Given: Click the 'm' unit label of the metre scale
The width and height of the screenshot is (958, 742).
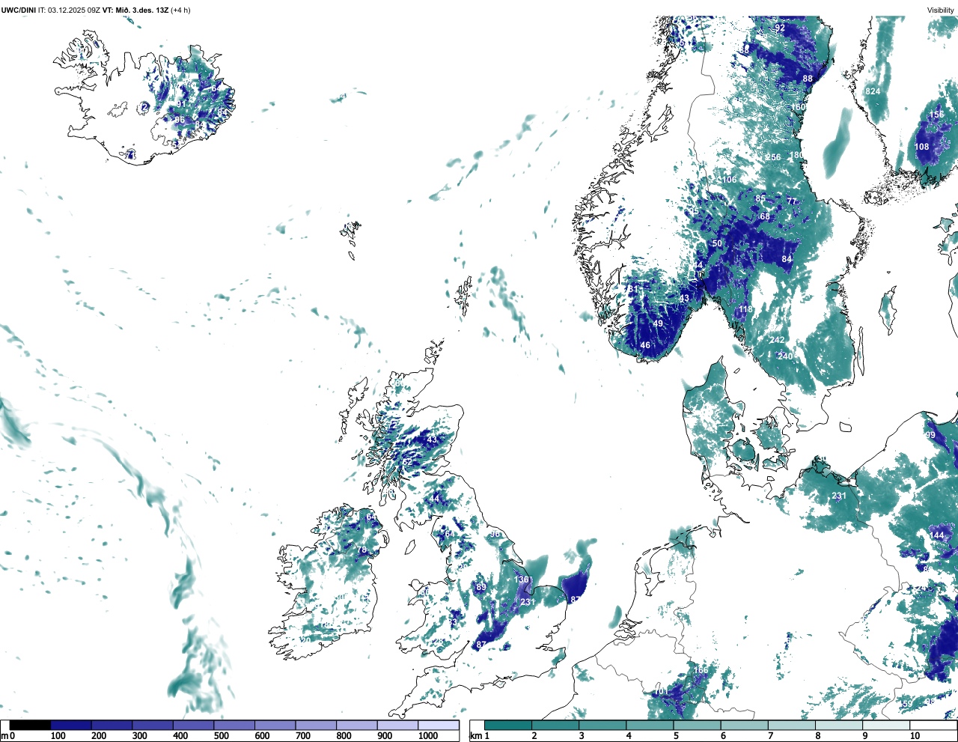Looking at the screenshot, I should point(4,736).
